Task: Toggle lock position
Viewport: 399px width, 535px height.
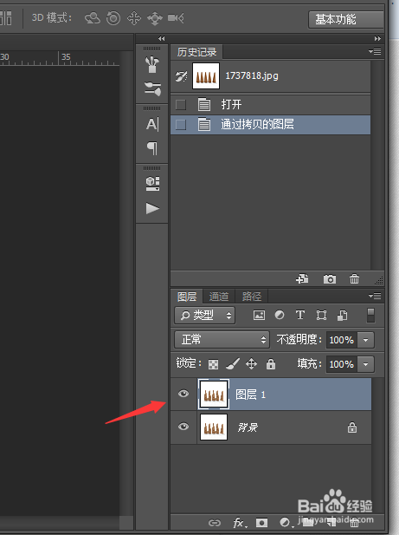Action: [251, 363]
